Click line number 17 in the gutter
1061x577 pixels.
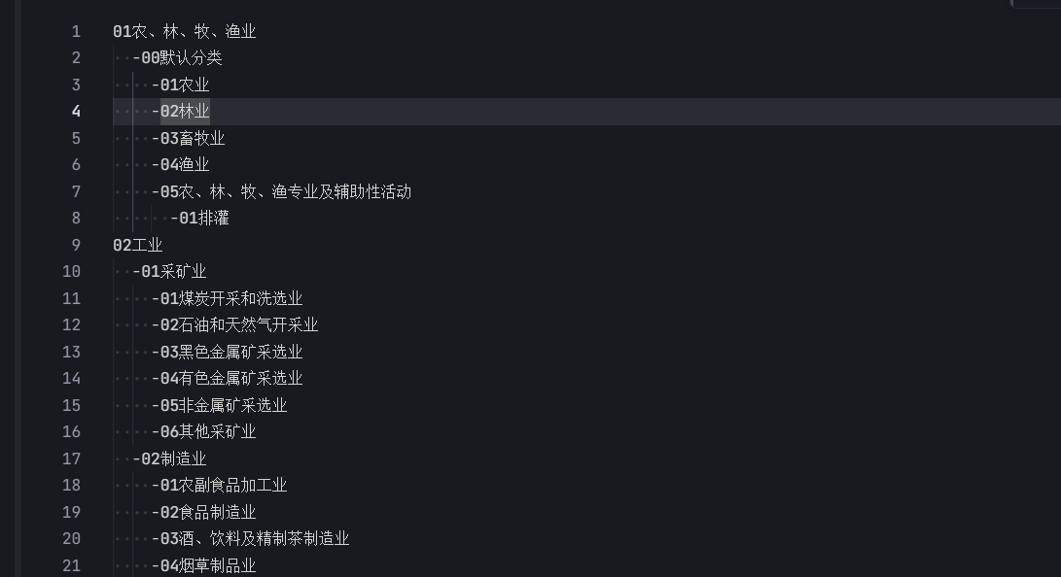click(x=72, y=458)
